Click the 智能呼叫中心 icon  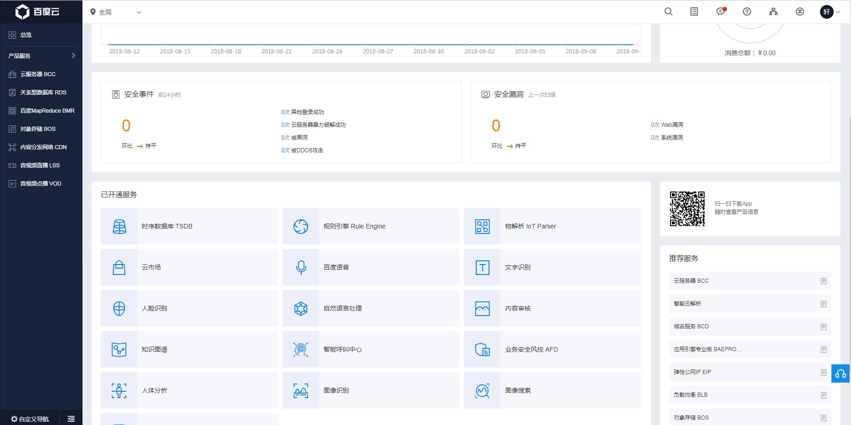pos(301,349)
